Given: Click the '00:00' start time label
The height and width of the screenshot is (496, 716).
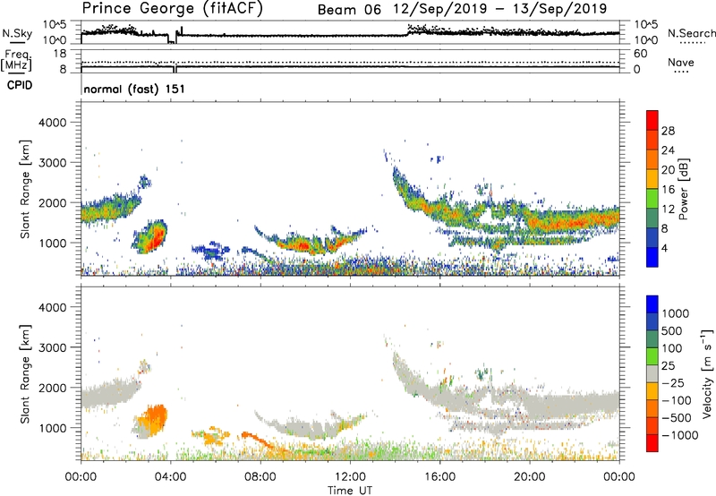Looking at the screenshot, I should pos(81,477).
